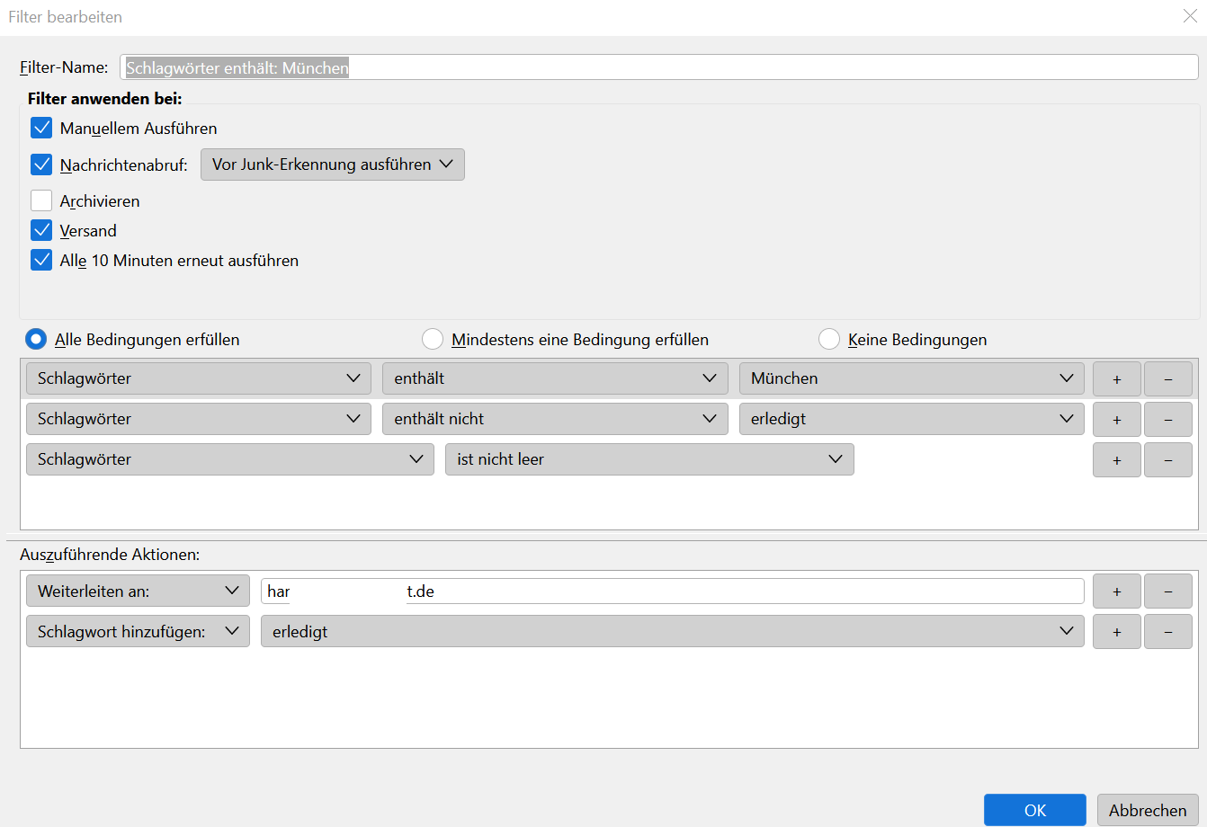
Task: Remove the Weiterleiten action row
Action: [1167, 591]
